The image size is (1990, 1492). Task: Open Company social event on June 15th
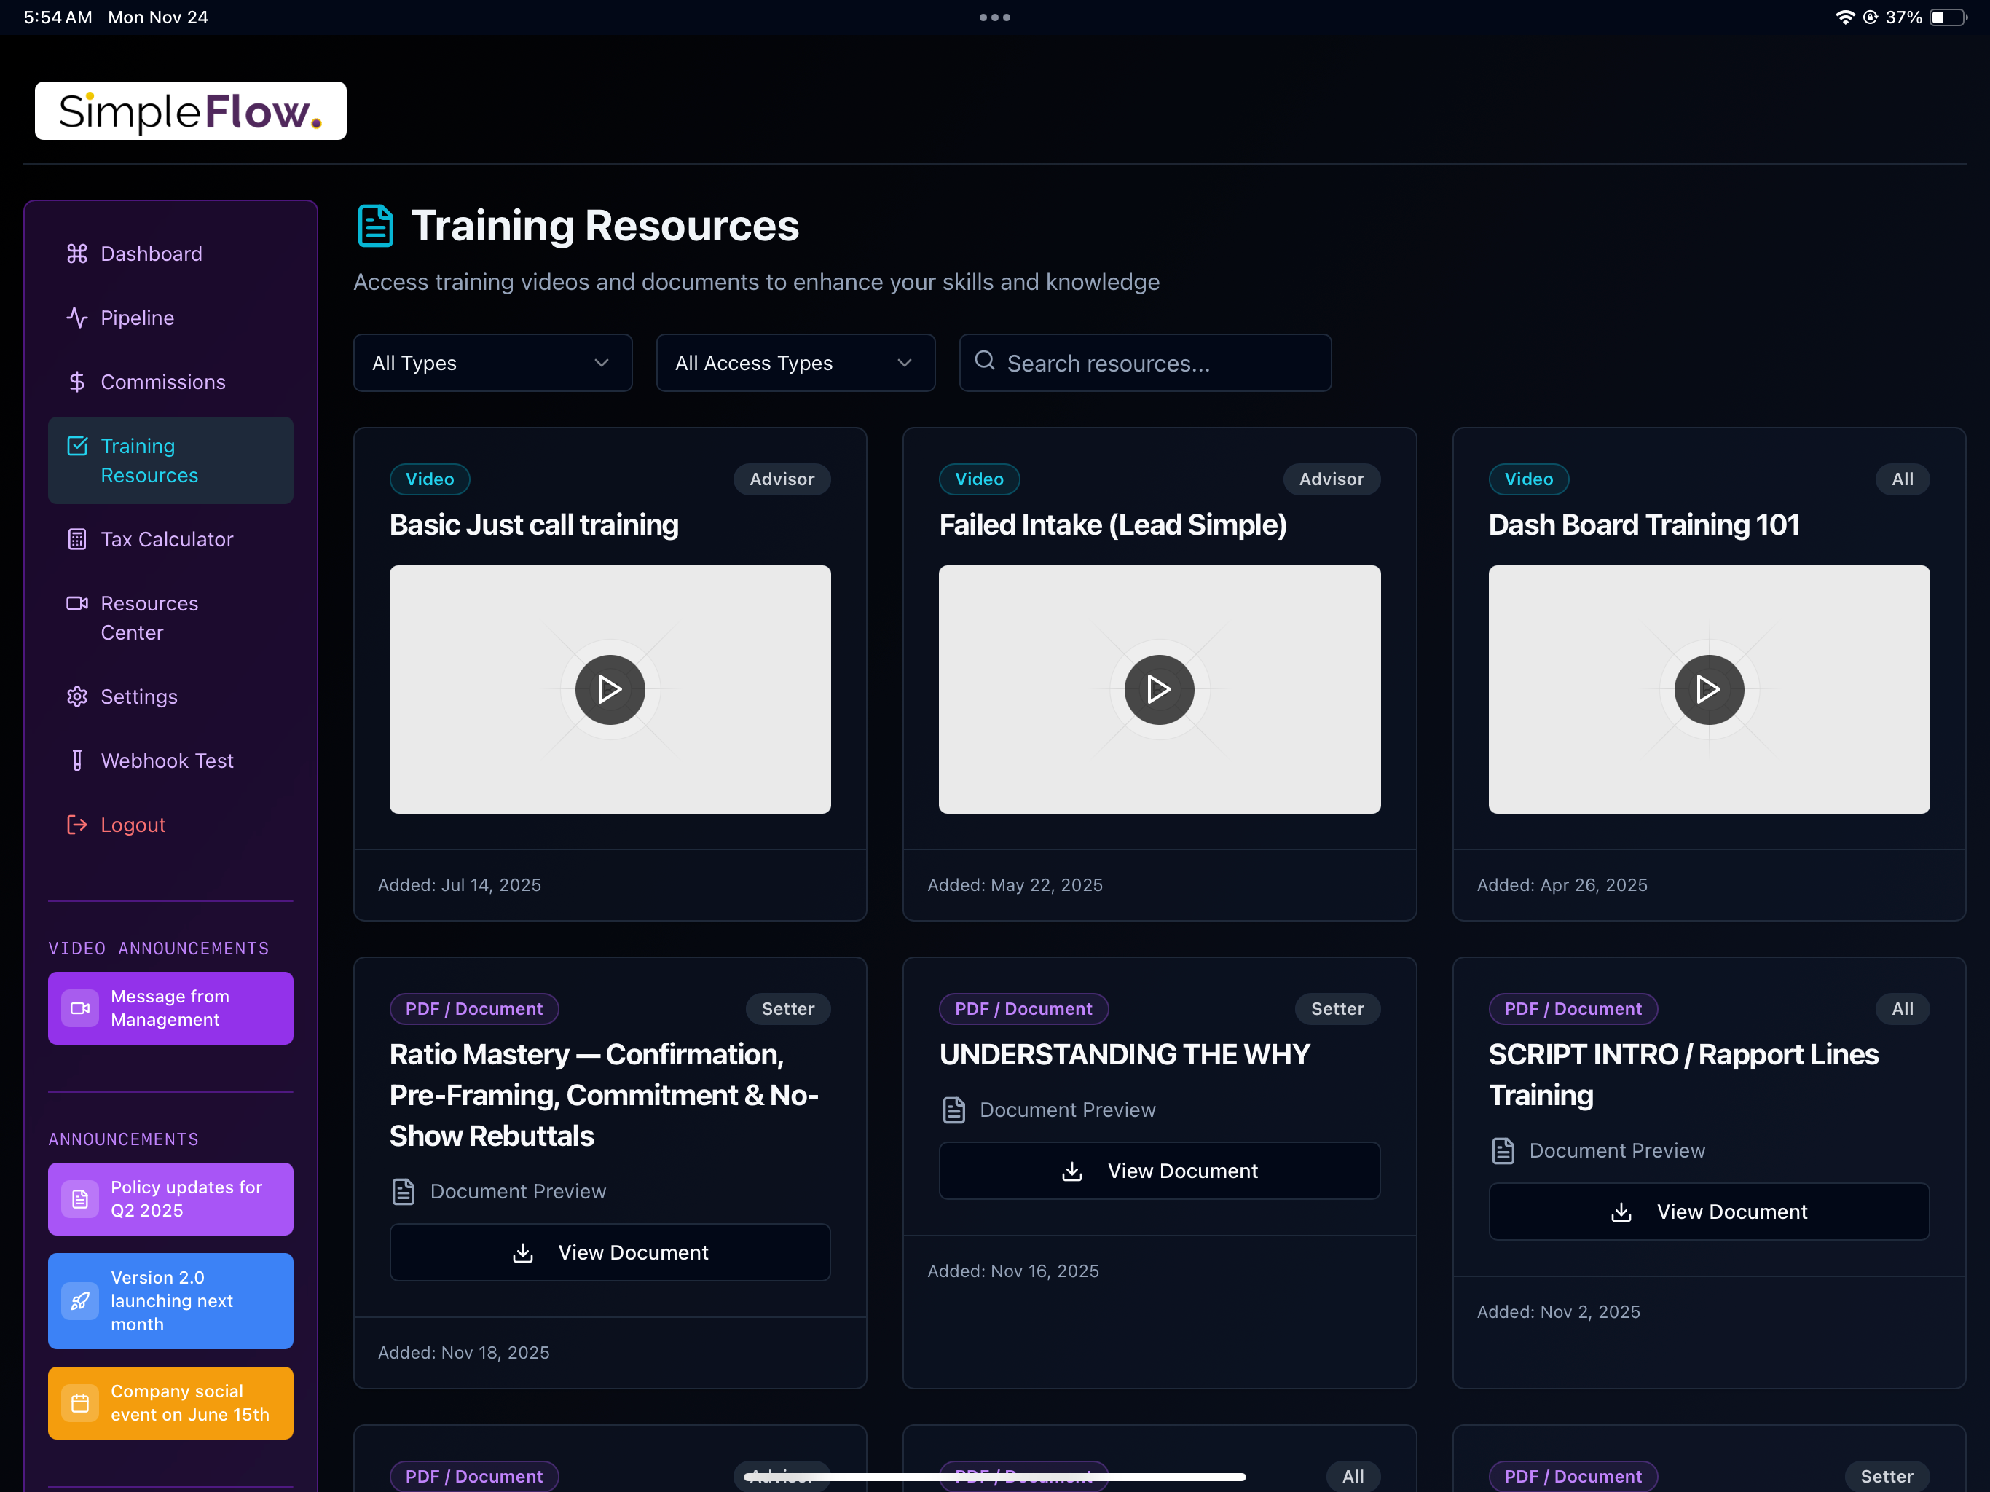click(171, 1403)
